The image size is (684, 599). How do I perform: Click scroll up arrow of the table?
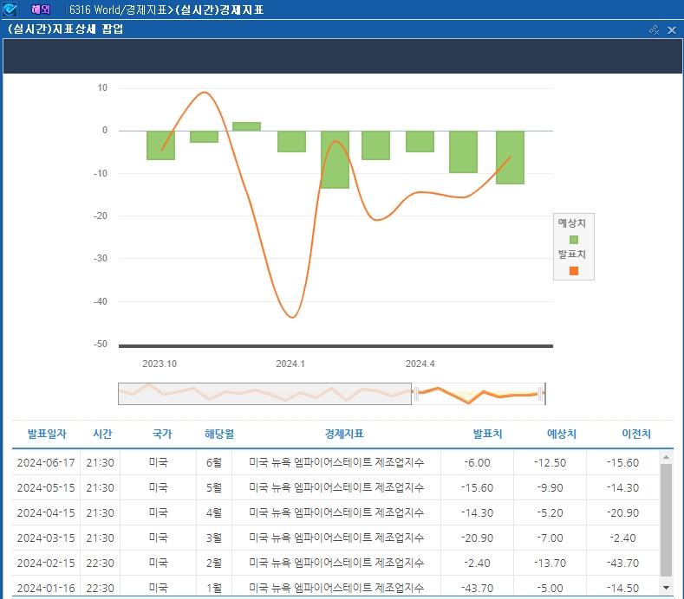[x=666, y=457]
